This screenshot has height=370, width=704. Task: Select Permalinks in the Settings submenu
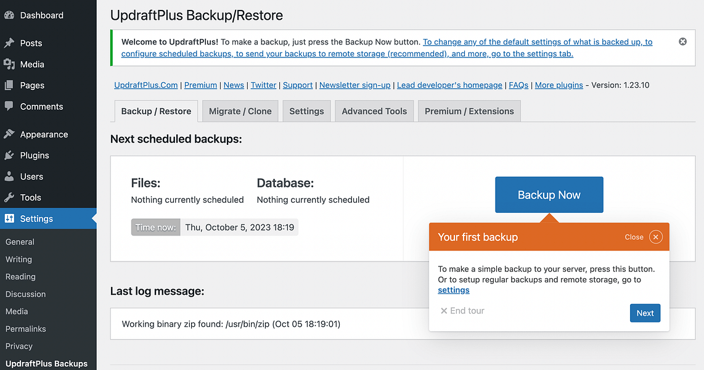coord(25,329)
